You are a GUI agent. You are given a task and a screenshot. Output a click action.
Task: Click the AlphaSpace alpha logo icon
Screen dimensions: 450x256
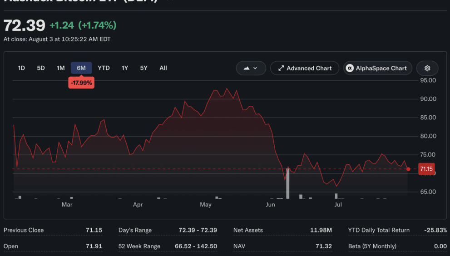pos(350,68)
